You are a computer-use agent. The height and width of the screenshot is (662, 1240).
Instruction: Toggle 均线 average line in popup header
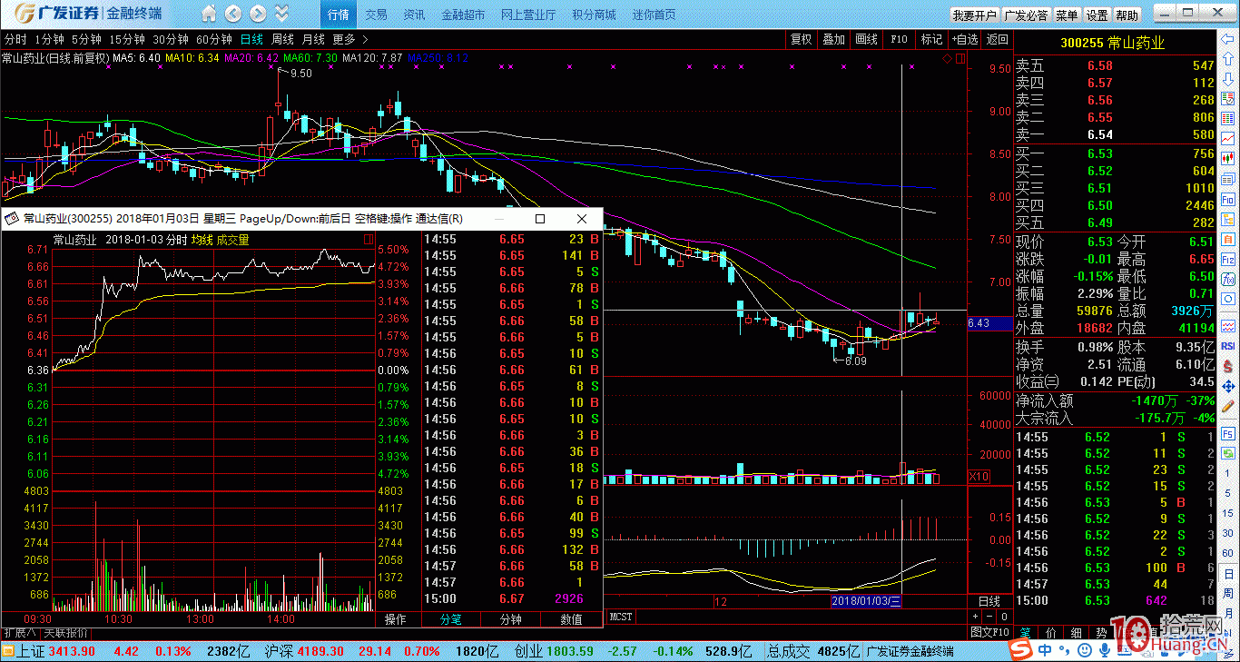tap(201, 241)
